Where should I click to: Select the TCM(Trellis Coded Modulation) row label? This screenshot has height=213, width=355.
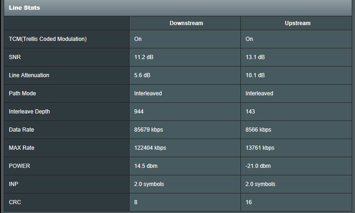pos(48,39)
